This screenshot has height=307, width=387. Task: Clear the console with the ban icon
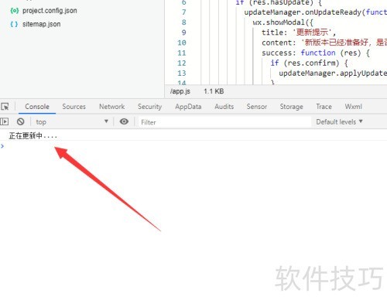pos(20,121)
